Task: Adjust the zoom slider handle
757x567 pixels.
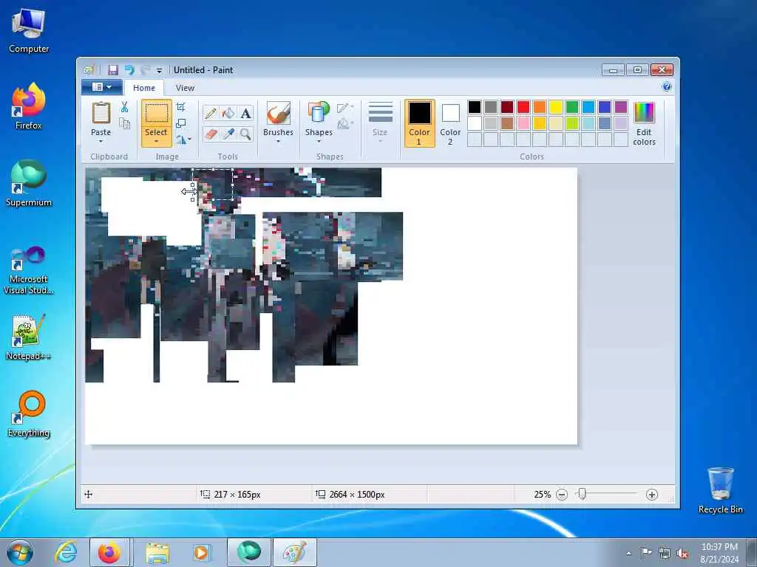Action: coord(583,494)
